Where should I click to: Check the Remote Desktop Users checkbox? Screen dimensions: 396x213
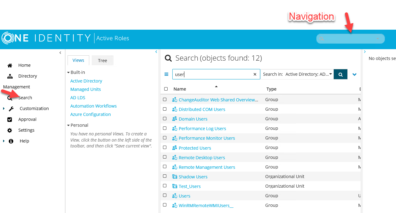(x=165, y=157)
